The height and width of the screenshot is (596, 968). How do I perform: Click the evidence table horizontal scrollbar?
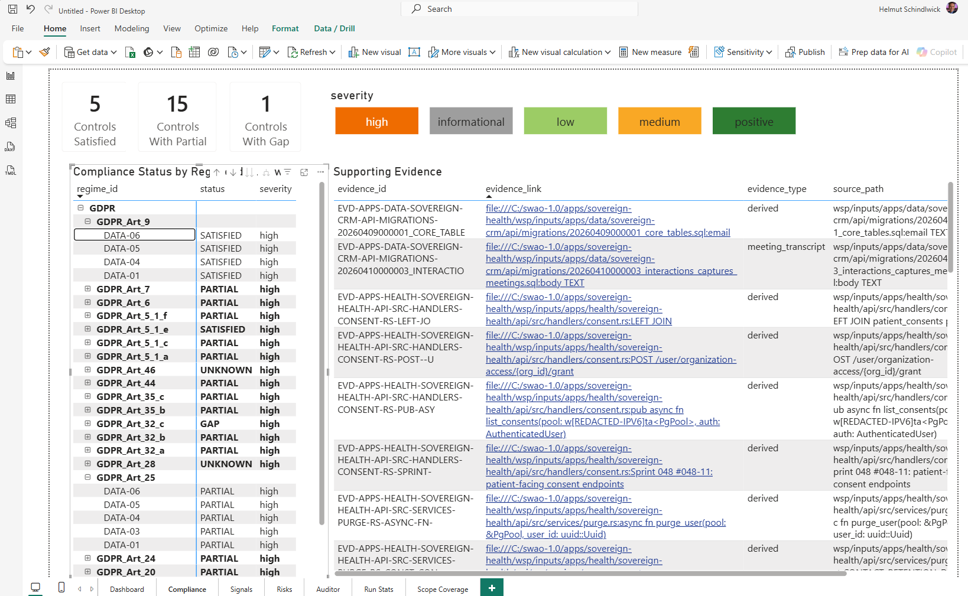pyautogui.click(x=591, y=573)
